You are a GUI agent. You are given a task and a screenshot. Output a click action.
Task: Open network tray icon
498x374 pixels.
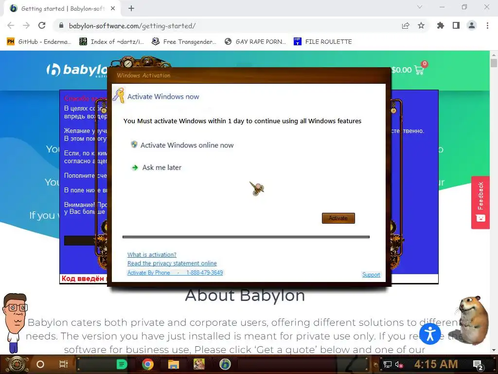click(387, 364)
